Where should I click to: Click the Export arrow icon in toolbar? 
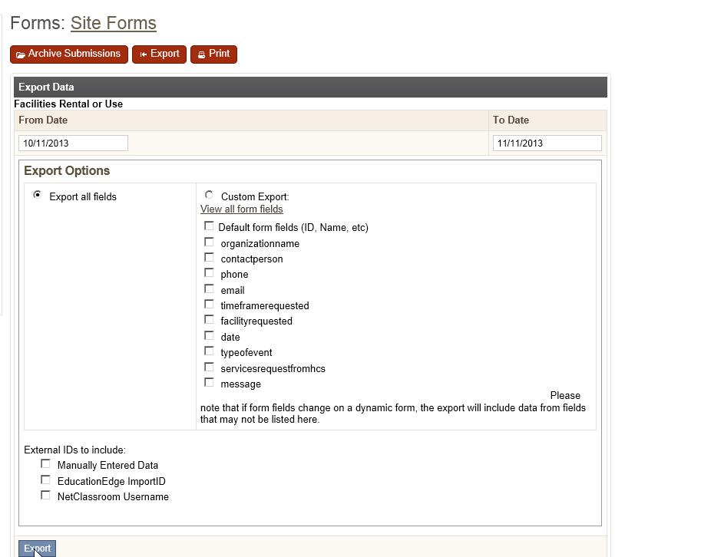tap(143, 54)
